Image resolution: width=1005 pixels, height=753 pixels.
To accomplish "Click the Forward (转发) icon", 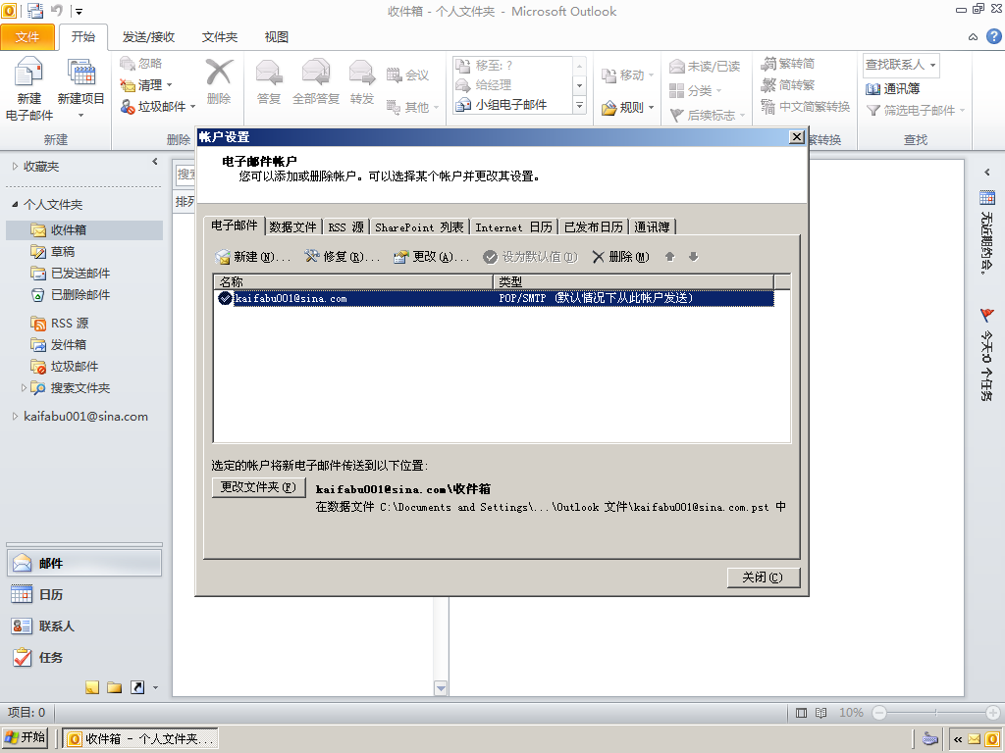I will (361, 73).
